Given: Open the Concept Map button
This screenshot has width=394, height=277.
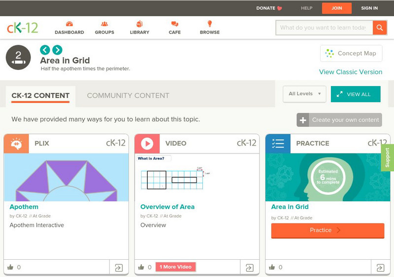Looking at the screenshot, I should (x=351, y=53).
